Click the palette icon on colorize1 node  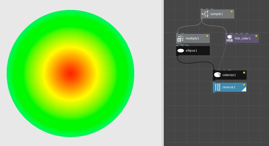[217, 75]
